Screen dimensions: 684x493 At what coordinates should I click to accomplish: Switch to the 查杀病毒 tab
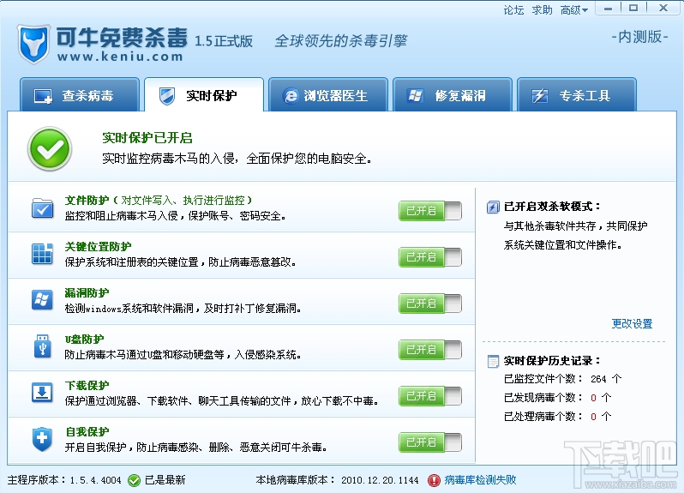pyautogui.click(x=80, y=95)
